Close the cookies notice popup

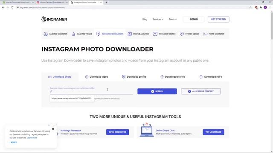[x=53, y=129]
